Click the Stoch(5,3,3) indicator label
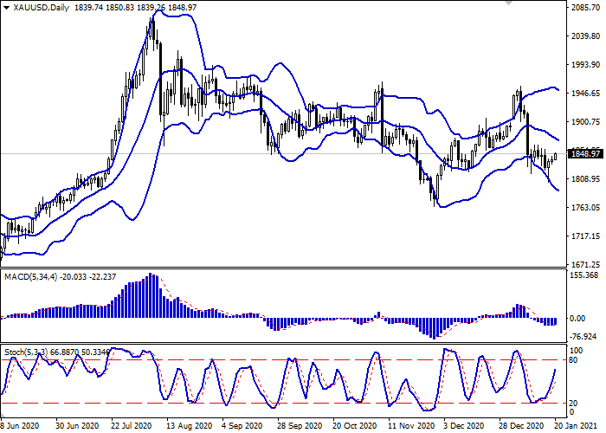The image size is (606, 433). (x=26, y=352)
